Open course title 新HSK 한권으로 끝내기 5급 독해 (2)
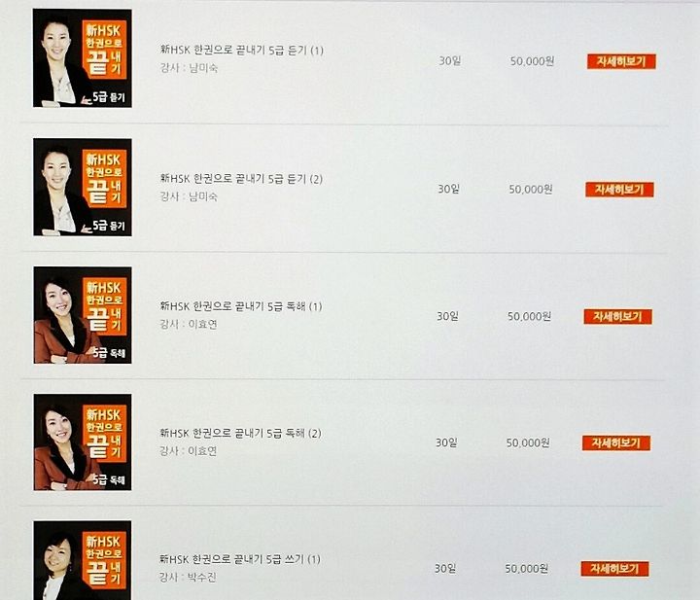This screenshot has width=700, height=600. (x=240, y=433)
